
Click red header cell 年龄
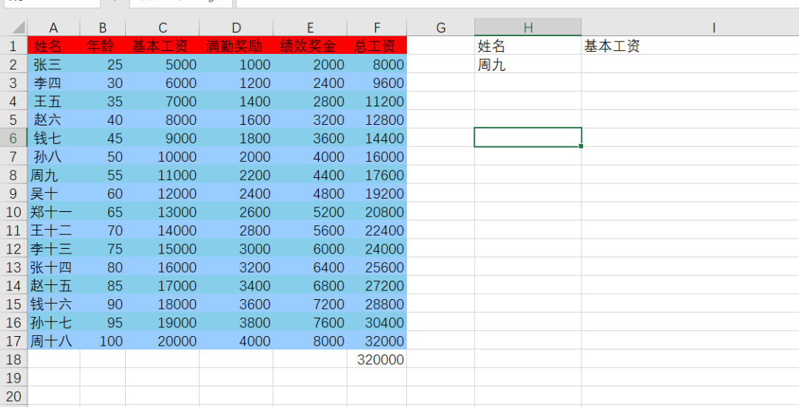[102, 46]
